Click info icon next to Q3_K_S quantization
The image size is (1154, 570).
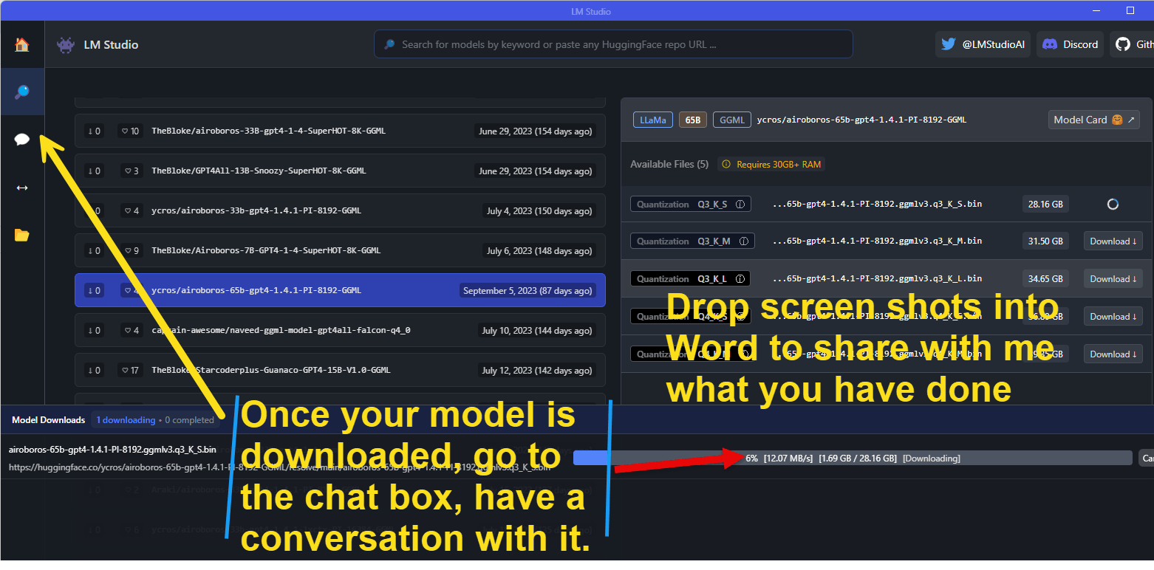tap(740, 204)
